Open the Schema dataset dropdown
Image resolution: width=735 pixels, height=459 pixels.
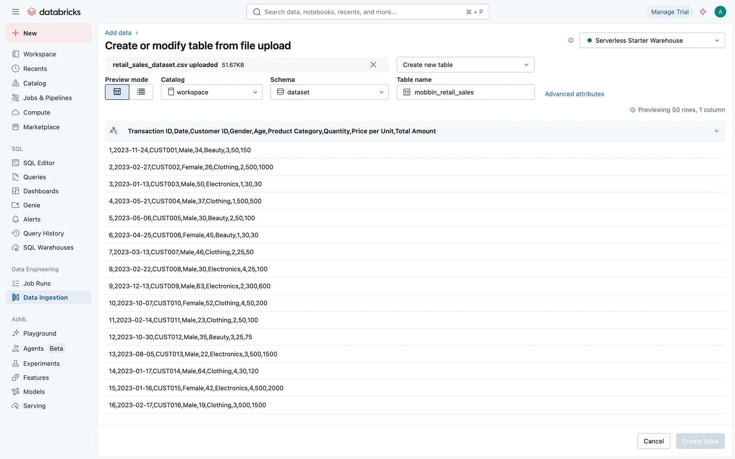click(329, 92)
